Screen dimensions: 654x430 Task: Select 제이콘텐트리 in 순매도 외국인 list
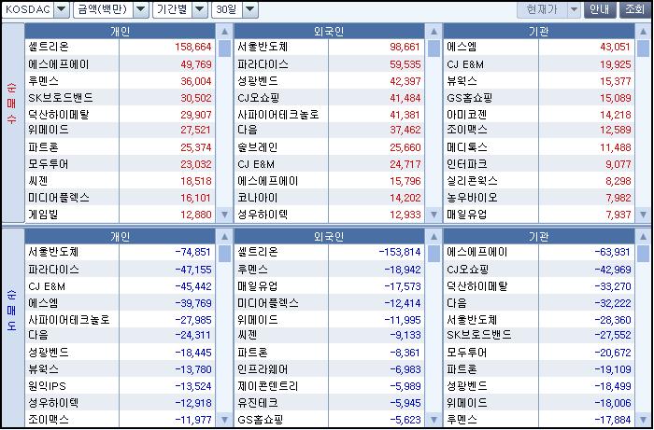tap(268, 386)
